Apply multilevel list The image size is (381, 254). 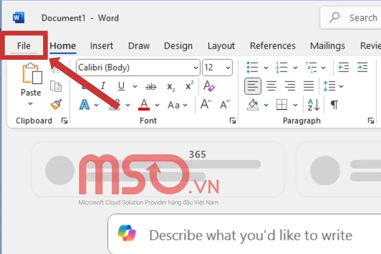coord(311,67)
